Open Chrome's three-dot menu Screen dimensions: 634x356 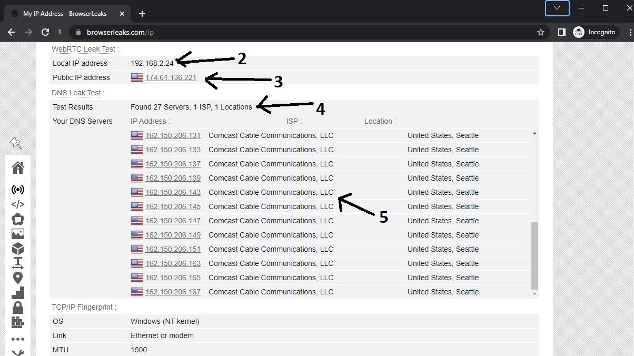click(x=630, y=32)
